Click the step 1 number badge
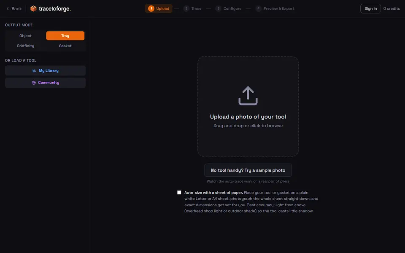This screenshot has width=405, height=253. click(x=151, y=8)
